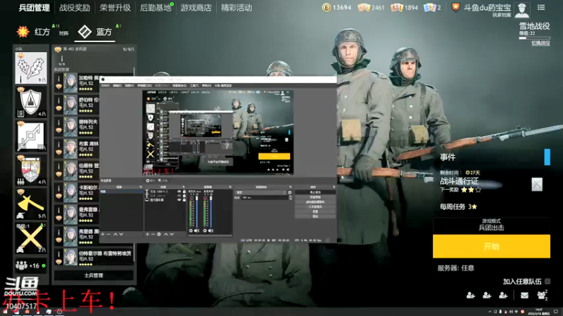The height and width of the screenshot is (316, 563).
Task: Toggle visibility of display capture source
Action: click(x=179, y=199)
